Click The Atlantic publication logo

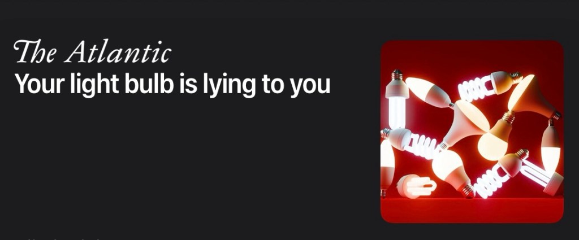coord(92,51)
